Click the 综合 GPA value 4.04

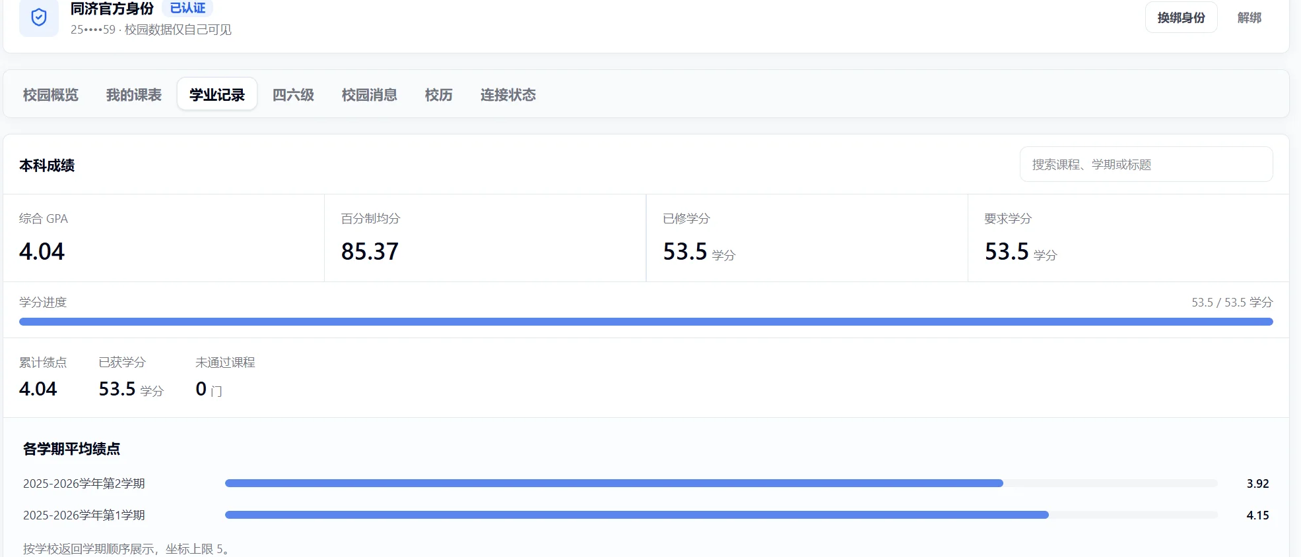point(42,251)
